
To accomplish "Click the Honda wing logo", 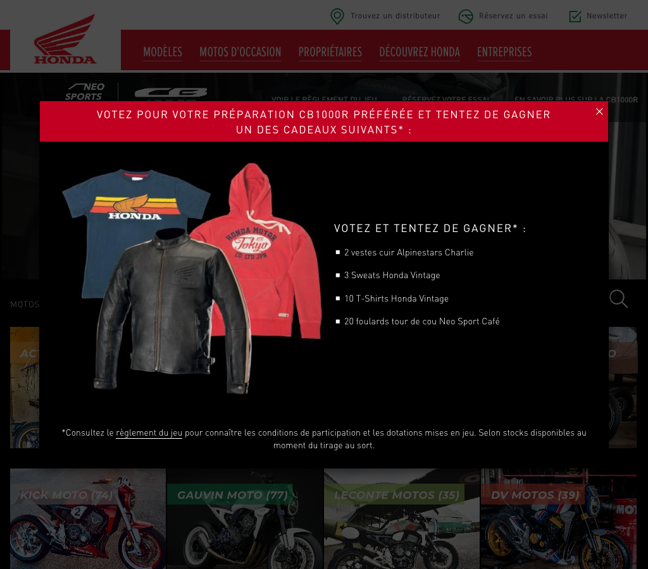I will (65, 40).
